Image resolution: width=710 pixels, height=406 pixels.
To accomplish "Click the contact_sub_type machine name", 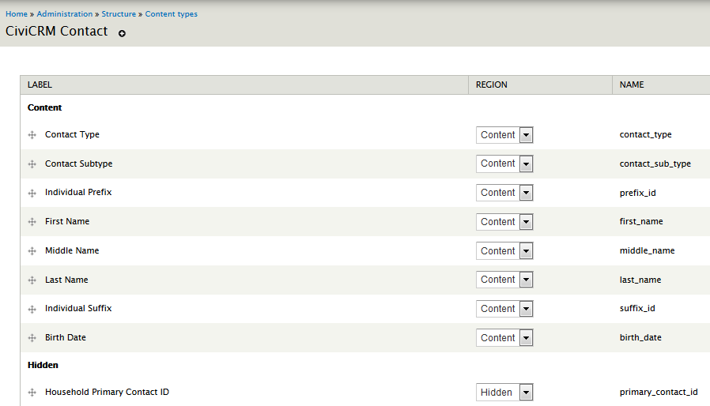I will point(655,164).
